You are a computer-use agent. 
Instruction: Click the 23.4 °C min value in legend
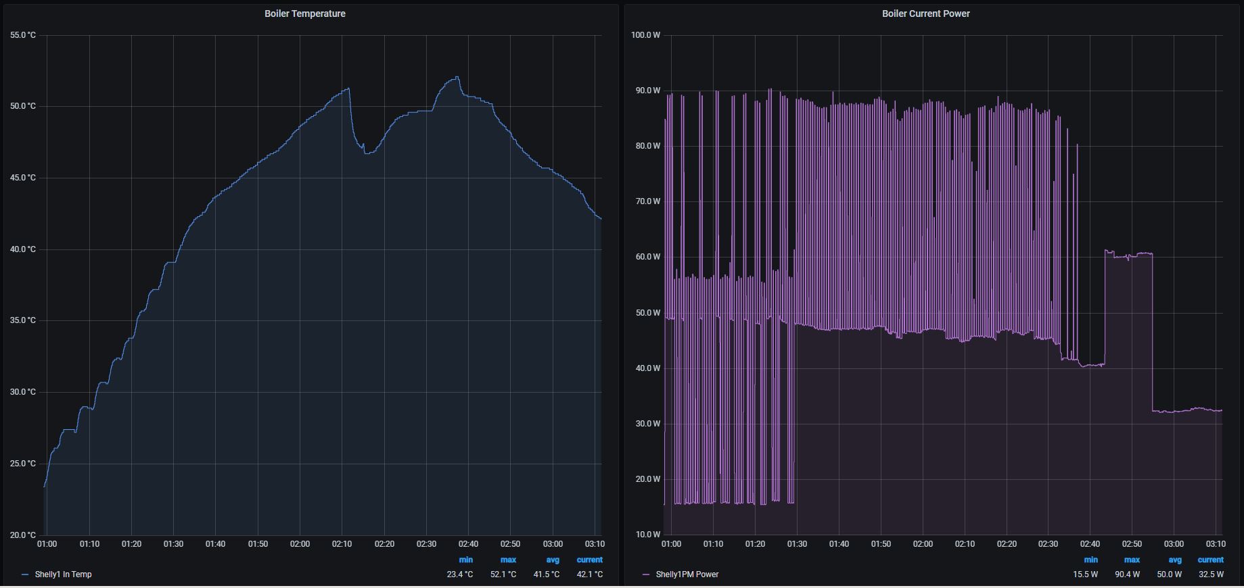pos(460,574)
